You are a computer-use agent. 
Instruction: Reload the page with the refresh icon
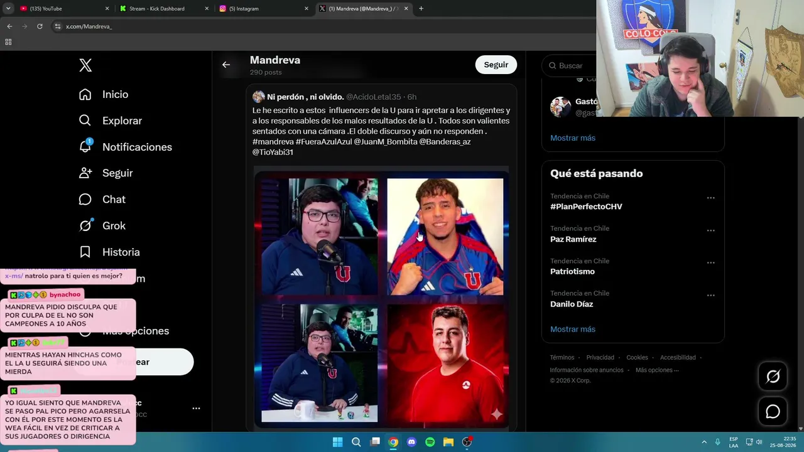click(40, 26)
